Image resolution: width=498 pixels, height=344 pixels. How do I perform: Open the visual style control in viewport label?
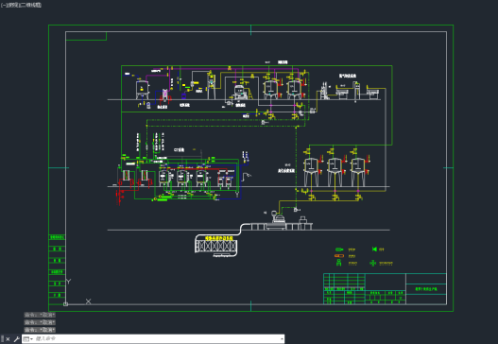30,5
